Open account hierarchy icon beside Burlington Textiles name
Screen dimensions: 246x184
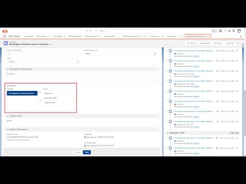pos(51,44)
